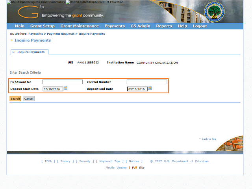
Task: Open Keyboard Tips footer link
Action: click(x=109, y=161)
